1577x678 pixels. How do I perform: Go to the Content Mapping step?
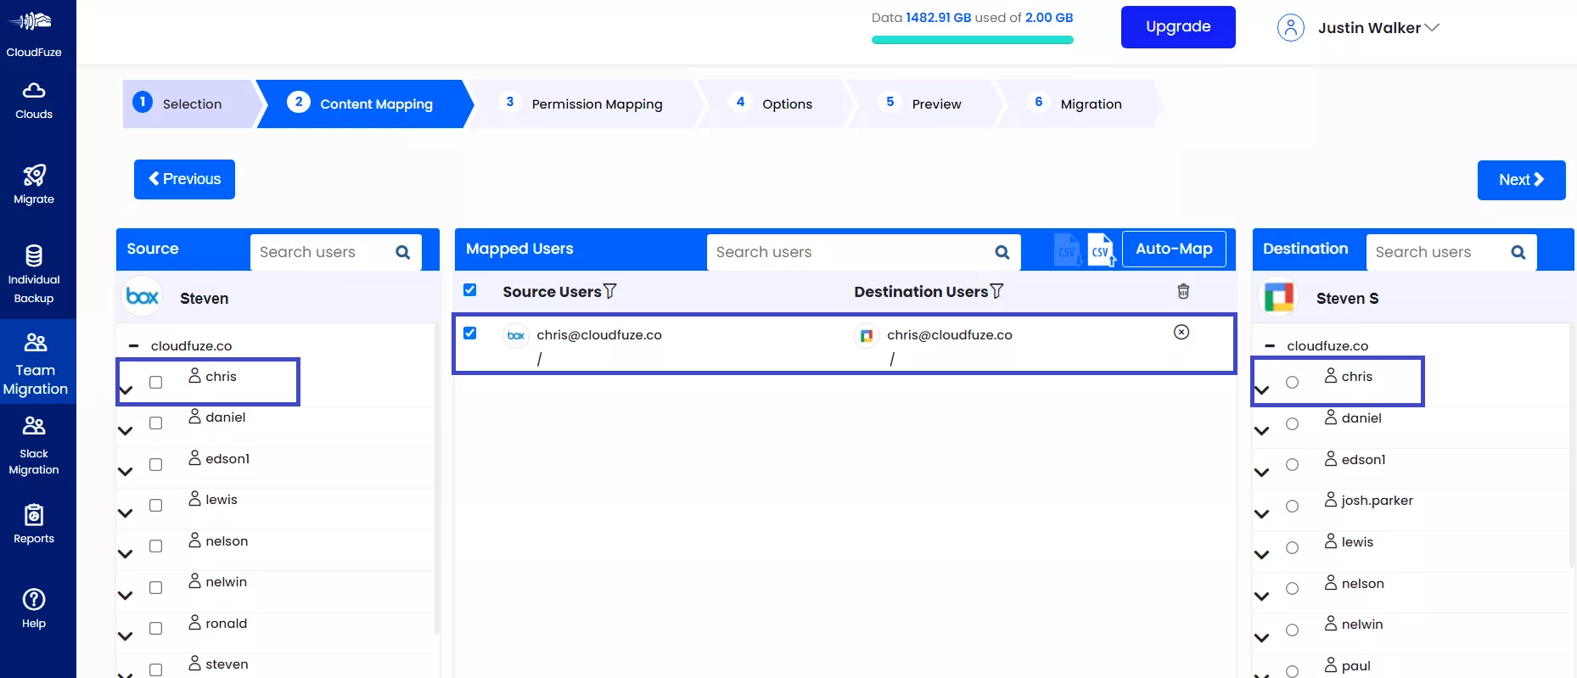(365, 104)
